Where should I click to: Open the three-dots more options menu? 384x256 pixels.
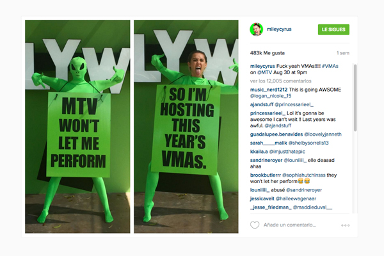pyautogui.click(x=346, y=225)
